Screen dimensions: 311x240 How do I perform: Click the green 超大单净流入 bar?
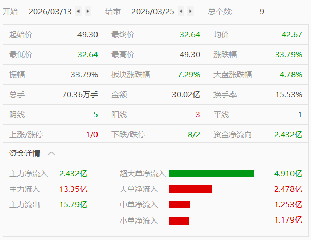tap(211, 174)
